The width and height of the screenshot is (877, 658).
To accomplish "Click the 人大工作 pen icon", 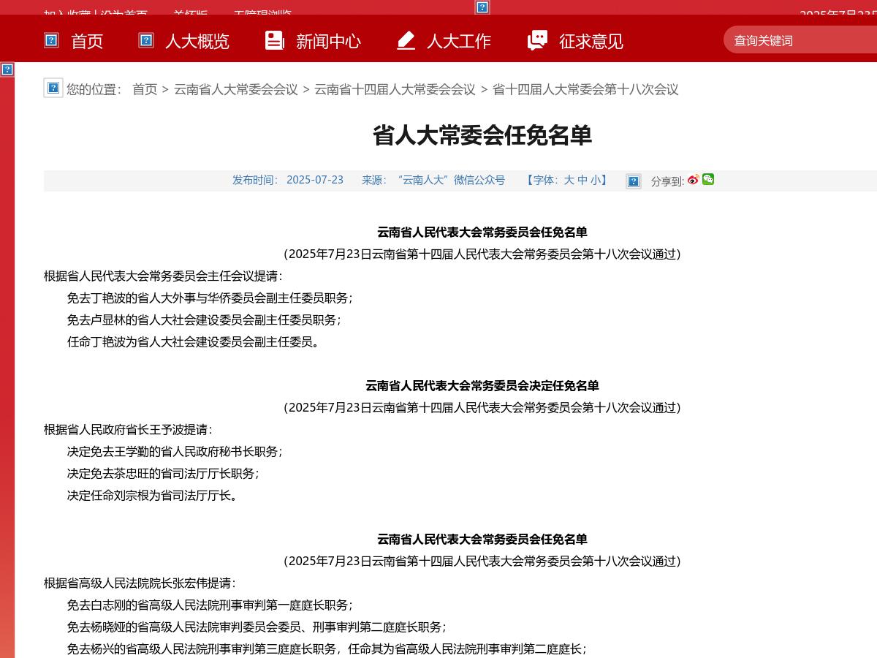I will coord(406,41).
